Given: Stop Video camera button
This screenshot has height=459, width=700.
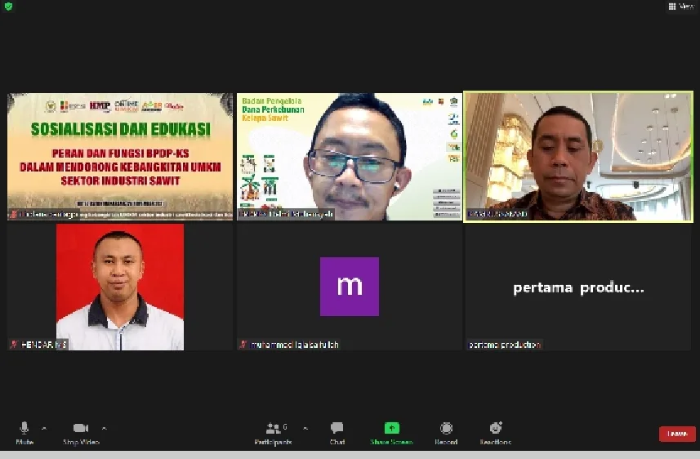Looking at the screenshot, I should [x=81, y=433].
